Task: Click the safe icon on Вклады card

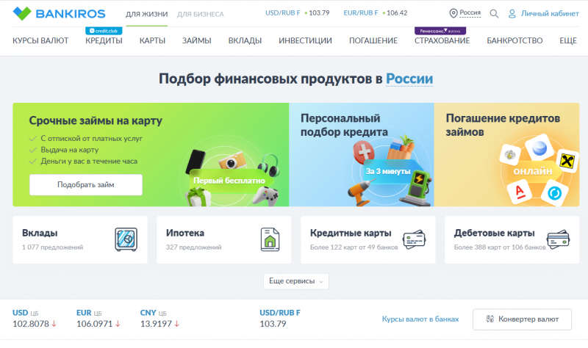Action: [125, 239]
